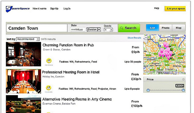Open the Duration dropdown

point(94,30)
